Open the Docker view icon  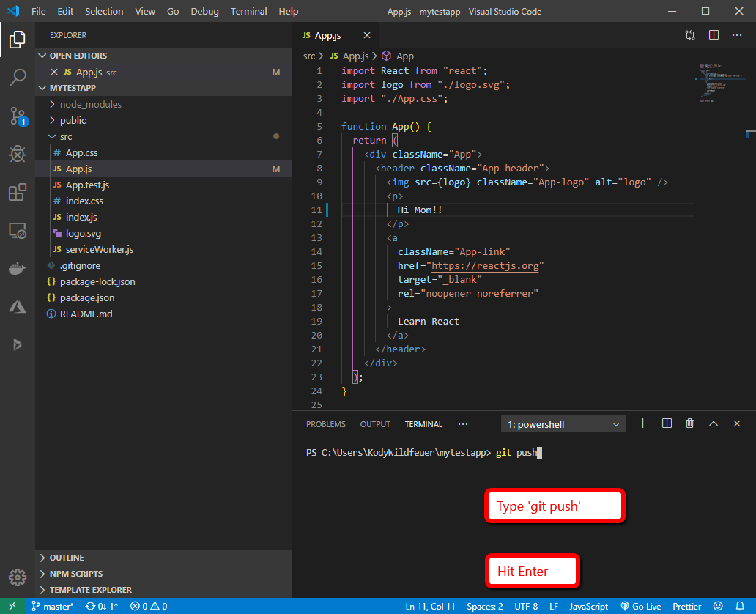point(18,268)
